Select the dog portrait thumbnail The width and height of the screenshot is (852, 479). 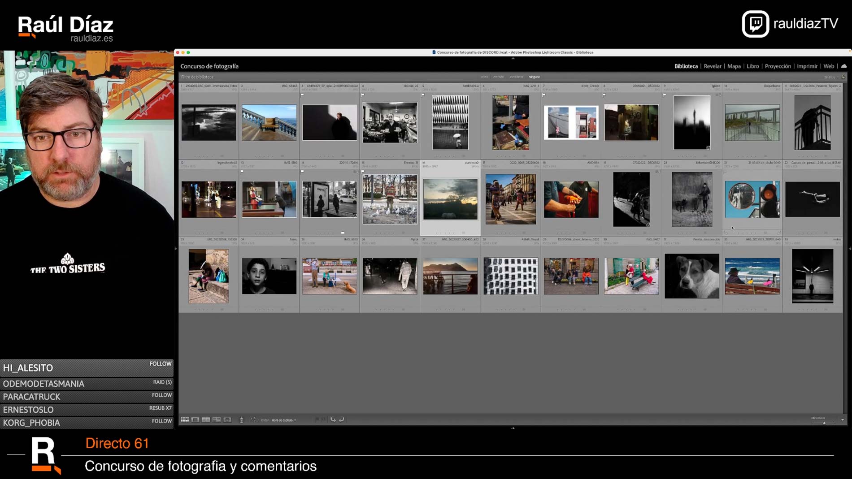(691, 276)
